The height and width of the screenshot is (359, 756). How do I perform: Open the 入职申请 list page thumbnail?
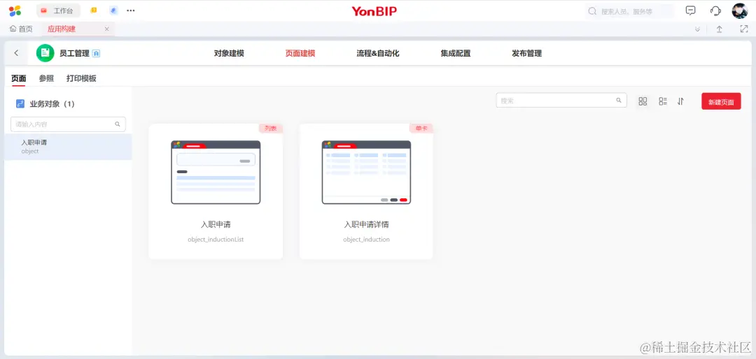pyautogui.click(x=216, y=173)
